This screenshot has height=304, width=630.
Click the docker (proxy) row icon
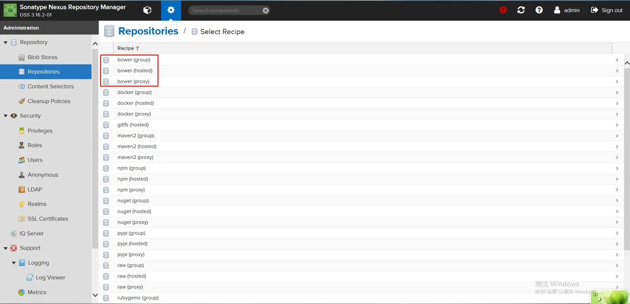coord(106,114)
